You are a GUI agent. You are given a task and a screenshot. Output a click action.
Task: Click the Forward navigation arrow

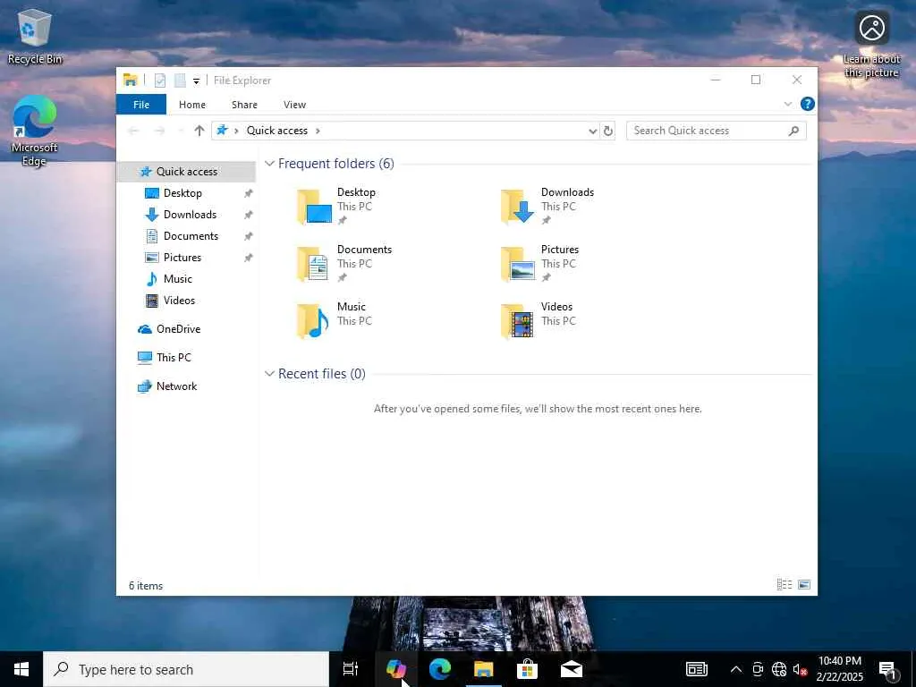159,131
